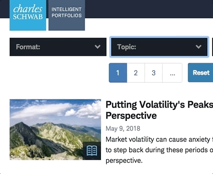Screen dimensions: 213x174
Task: Open the mountain landscape article thumbnail
Action: [55, 130]
